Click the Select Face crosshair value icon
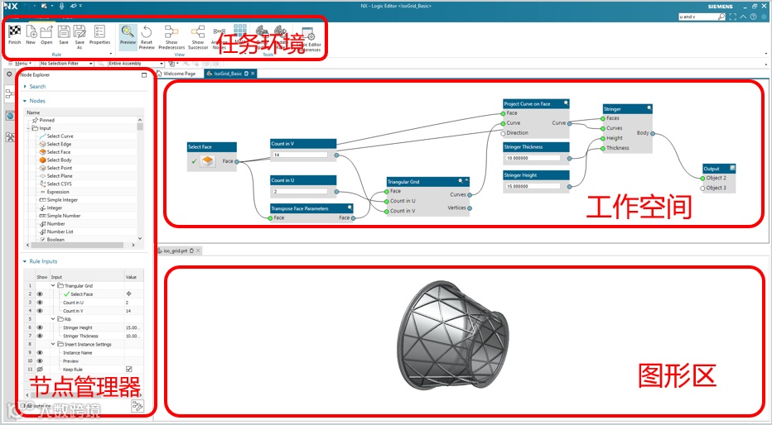The image size is (772, 425). pyautogui.click(x=129, y=294)
